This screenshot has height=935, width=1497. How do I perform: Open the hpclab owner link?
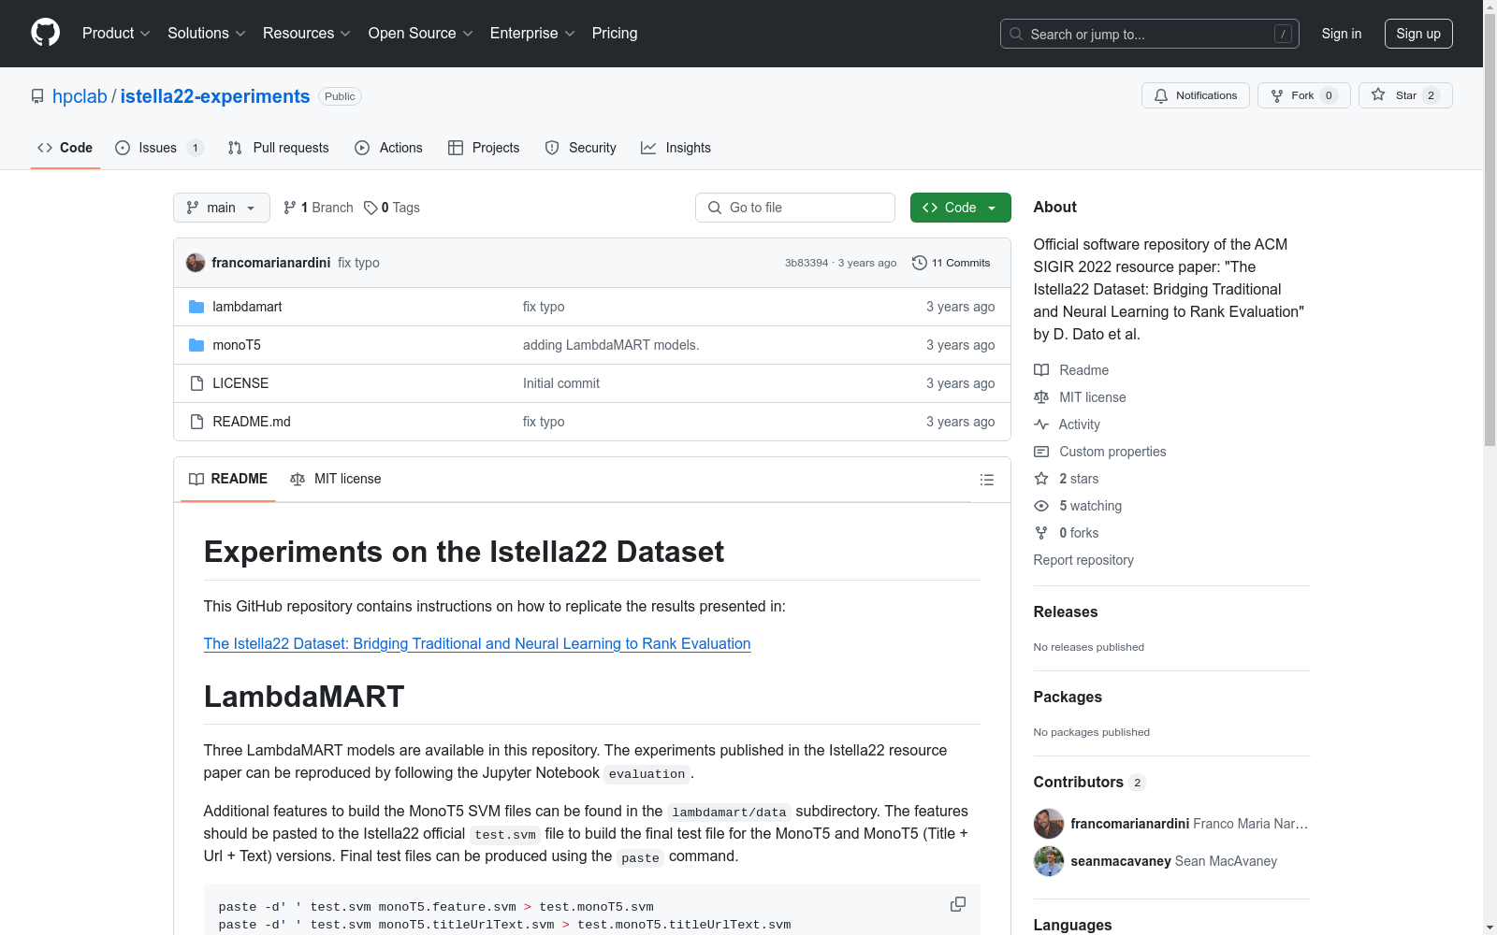80,96
